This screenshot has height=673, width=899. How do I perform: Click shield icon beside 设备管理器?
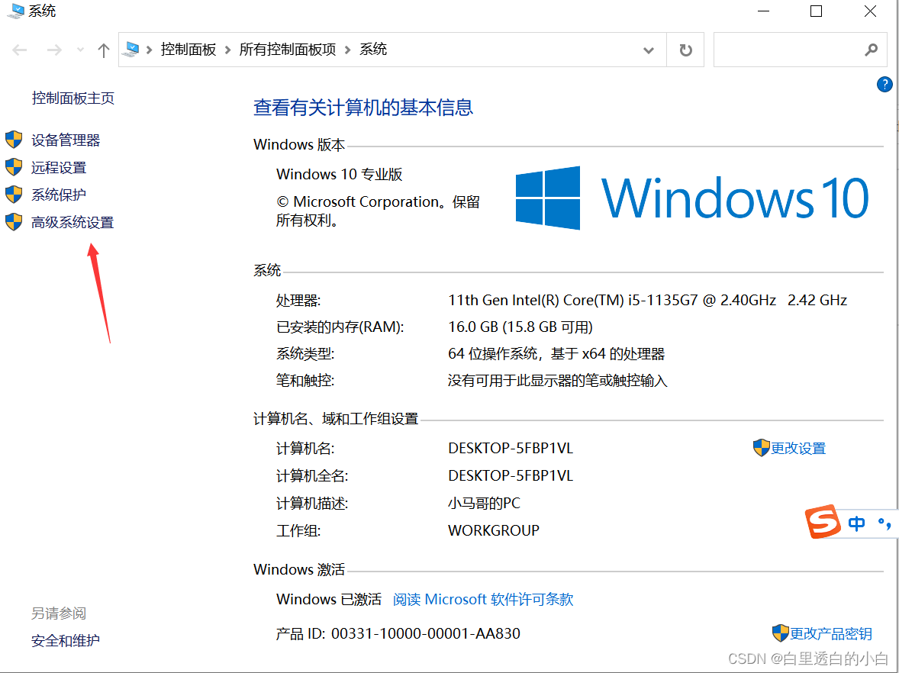(14, 140)
